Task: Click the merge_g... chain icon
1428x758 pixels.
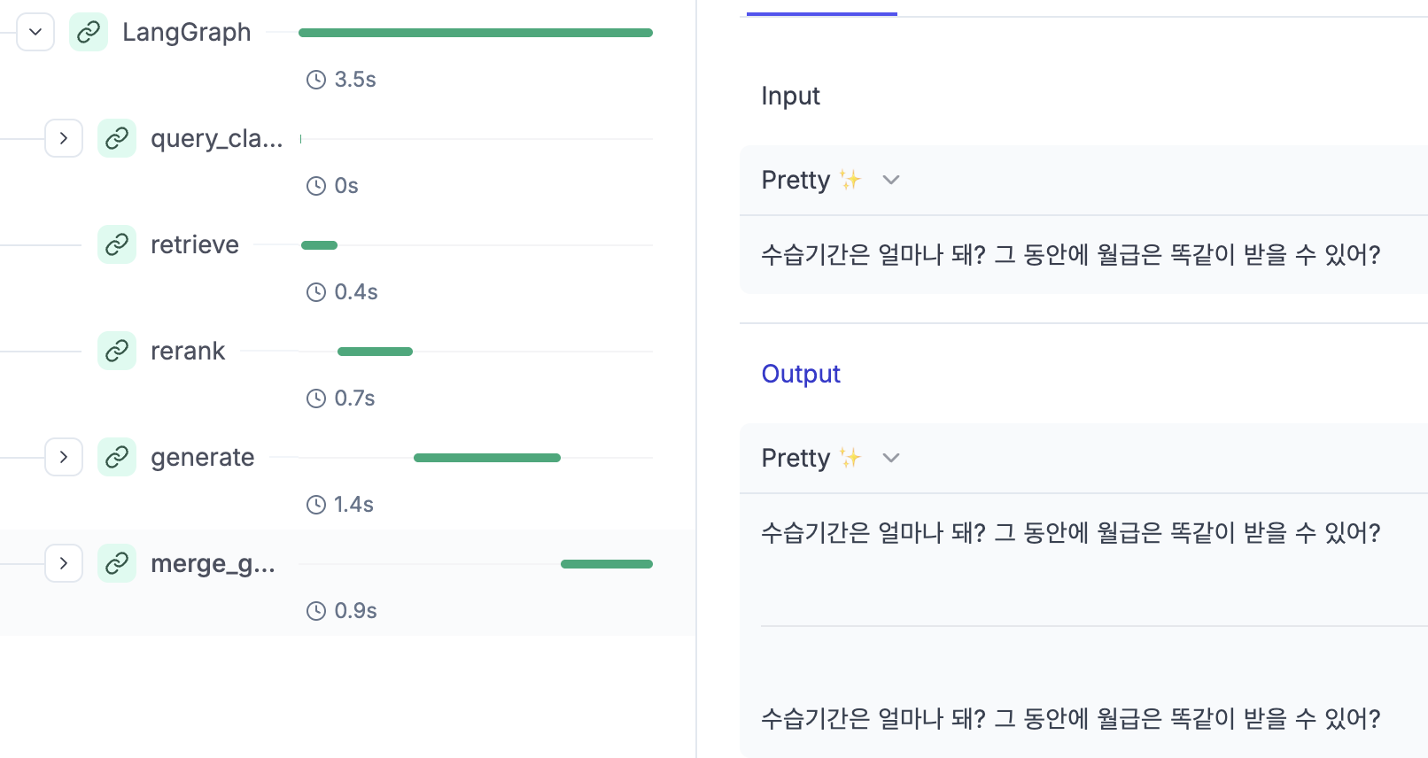Action: point(117,563)
